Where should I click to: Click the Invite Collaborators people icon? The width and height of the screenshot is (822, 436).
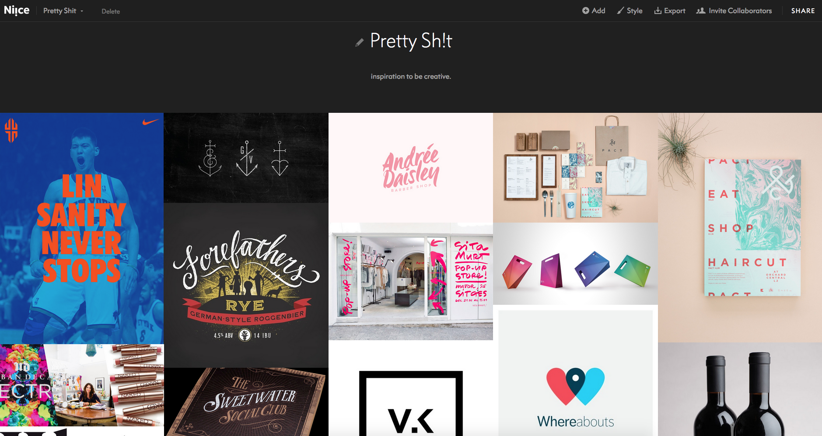point(700,10)
